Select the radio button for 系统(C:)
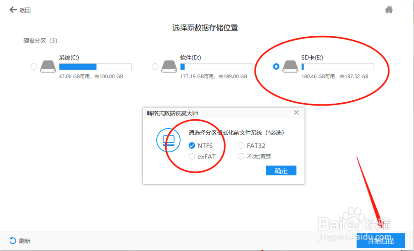The height and width of the screenshot is (251, 414). coord(34,66)
